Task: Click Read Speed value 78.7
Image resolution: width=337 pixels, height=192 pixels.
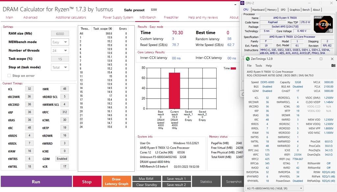Action: coord(175,45)
